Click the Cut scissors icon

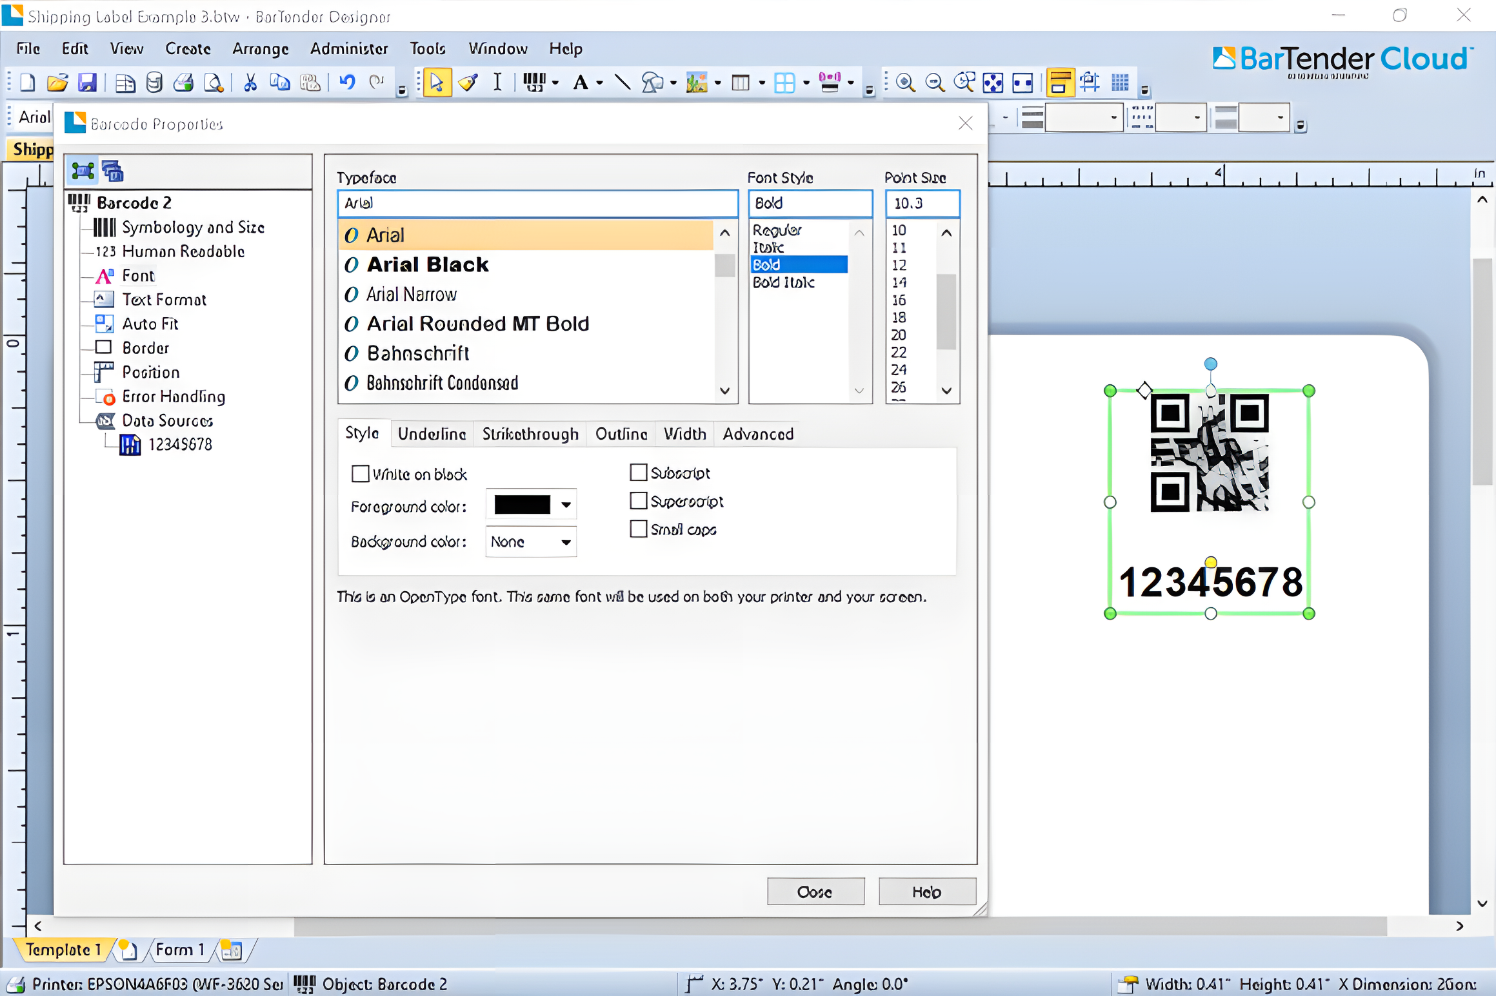250,83
